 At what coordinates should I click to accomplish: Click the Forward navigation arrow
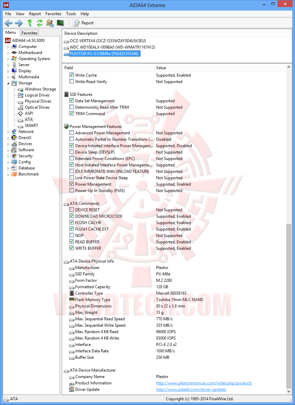point(19,23)
